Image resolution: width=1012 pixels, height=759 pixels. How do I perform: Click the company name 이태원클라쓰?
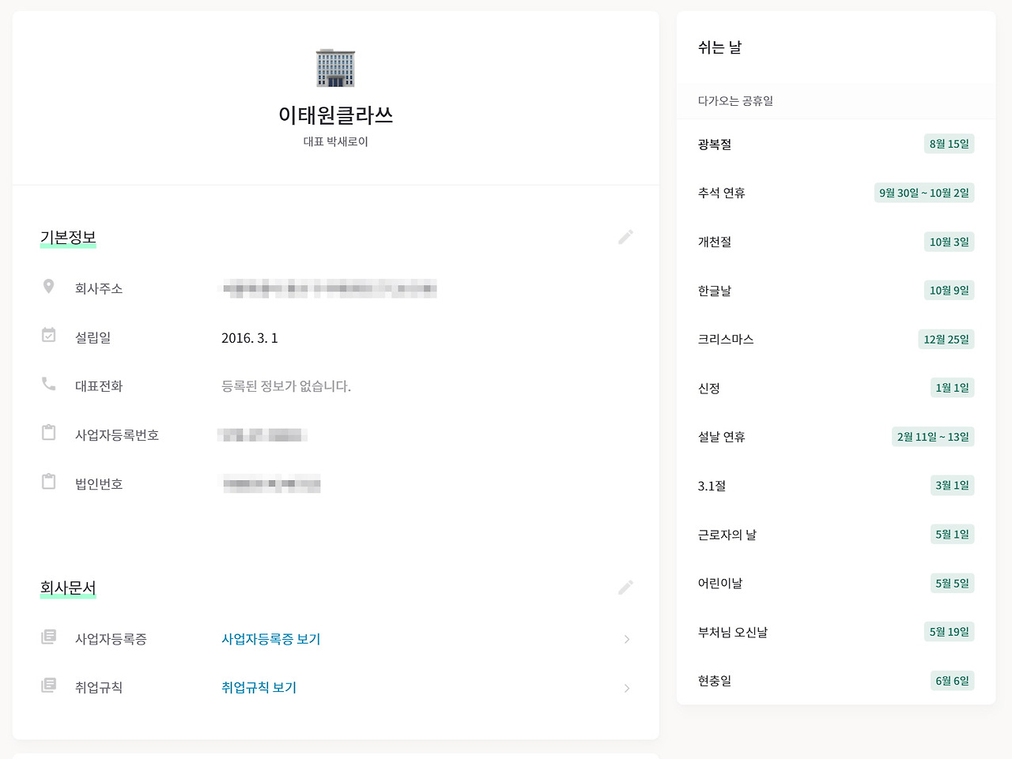pyautogui.click(x=335, y=115)
